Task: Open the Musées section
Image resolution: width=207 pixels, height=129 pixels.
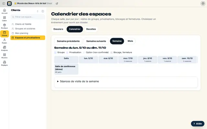Action: coord(5,56)
